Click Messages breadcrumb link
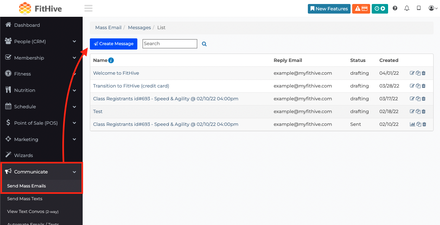 coord(139,28)
